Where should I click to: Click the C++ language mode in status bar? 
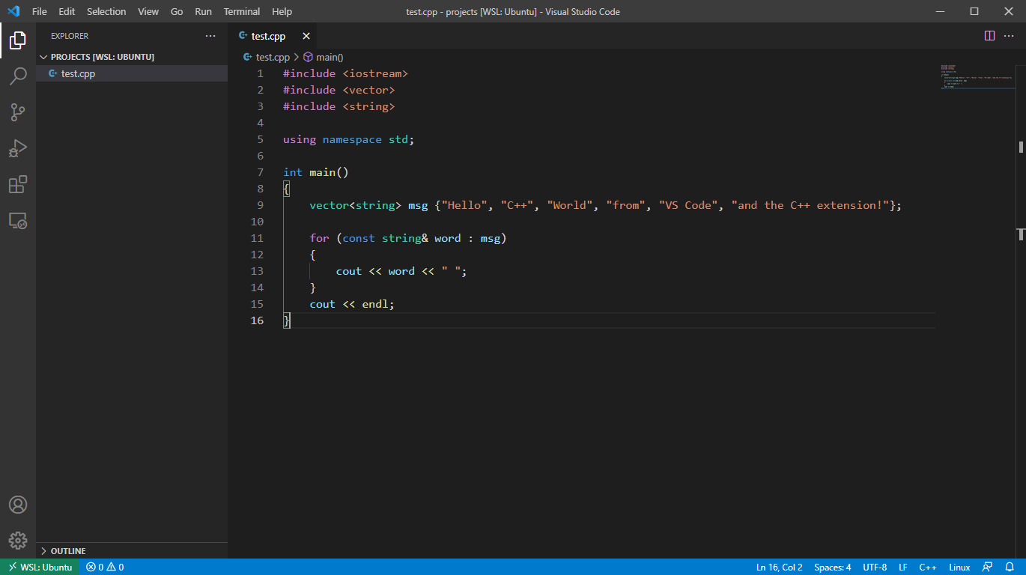(928, 567)
